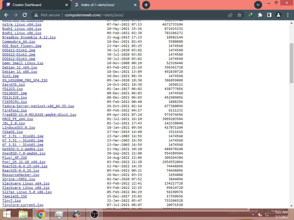The width and height of the screenshot is (294, 220).
Task: Download Pop!_OS_21.10_x64.iso
Action: click(24, 162)
